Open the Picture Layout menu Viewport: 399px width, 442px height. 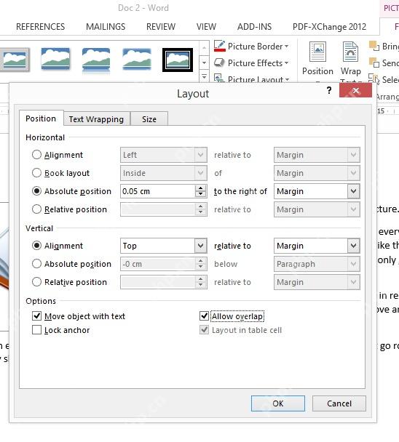pos(251,79)
